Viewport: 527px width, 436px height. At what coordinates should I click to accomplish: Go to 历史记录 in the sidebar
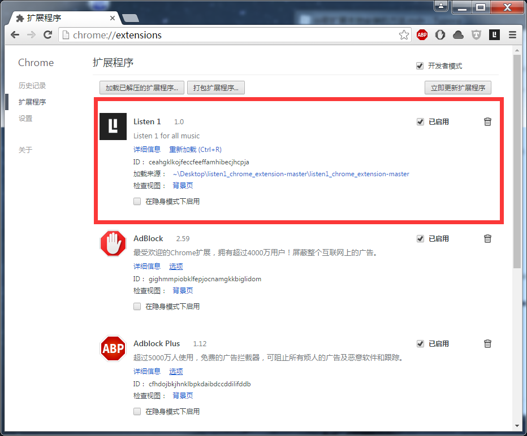(x=32, y=86)
